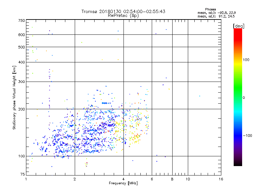Click the x-axis tick label '6'
Image resolution: width=260 pixels, height=195 pixels.
click(152, 179)
